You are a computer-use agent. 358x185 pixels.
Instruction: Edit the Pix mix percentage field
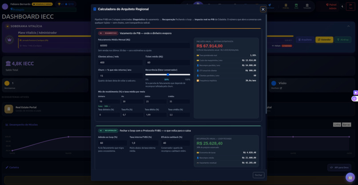coord(132,101)
